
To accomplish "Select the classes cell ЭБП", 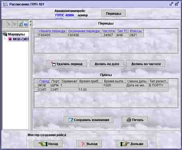I will (x=136, y=35).
